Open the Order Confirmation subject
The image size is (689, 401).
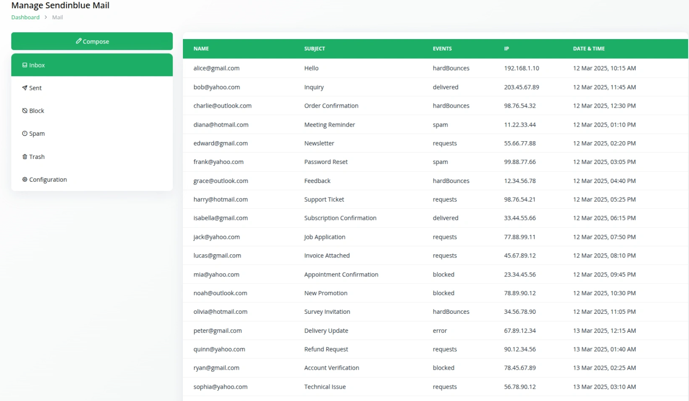pos(331,106)
